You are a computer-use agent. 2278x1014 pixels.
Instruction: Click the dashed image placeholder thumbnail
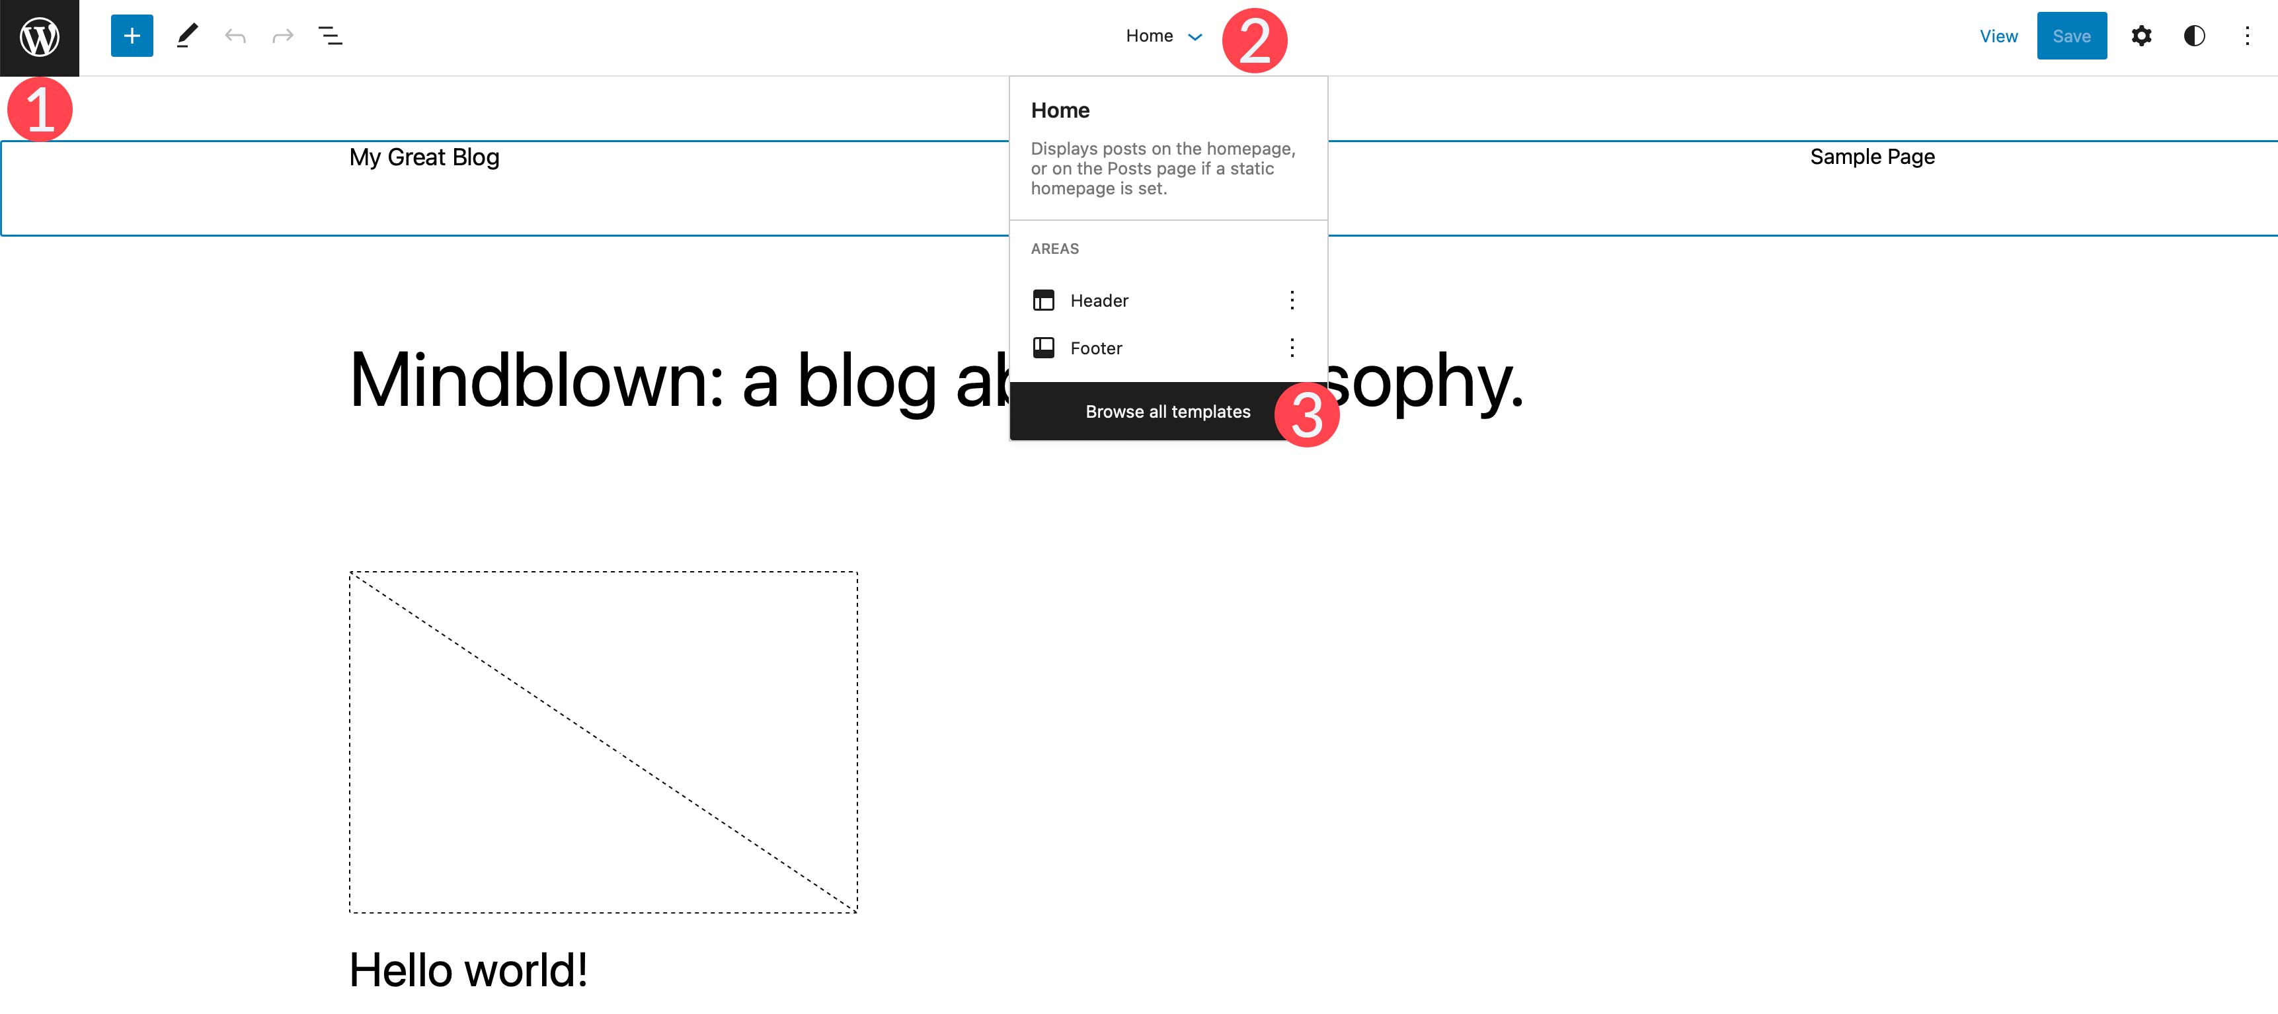pos(604,741)
